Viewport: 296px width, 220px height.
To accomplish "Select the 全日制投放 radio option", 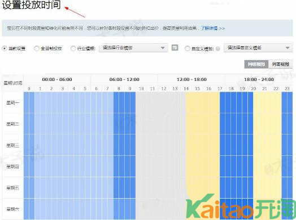I will point(36,48).
